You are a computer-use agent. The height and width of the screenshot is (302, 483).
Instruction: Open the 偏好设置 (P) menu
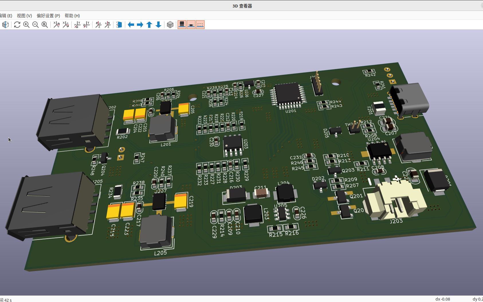tap(48, 15)
